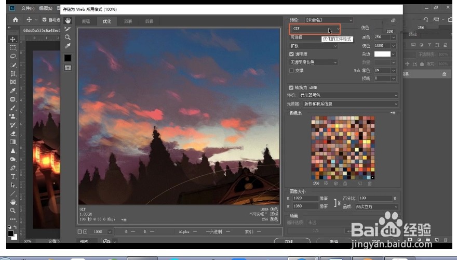The height and width of the screenshot is (260, 457).
Task: Select the Slice Select tool in the dialog
Action: [x=68, y=29]
